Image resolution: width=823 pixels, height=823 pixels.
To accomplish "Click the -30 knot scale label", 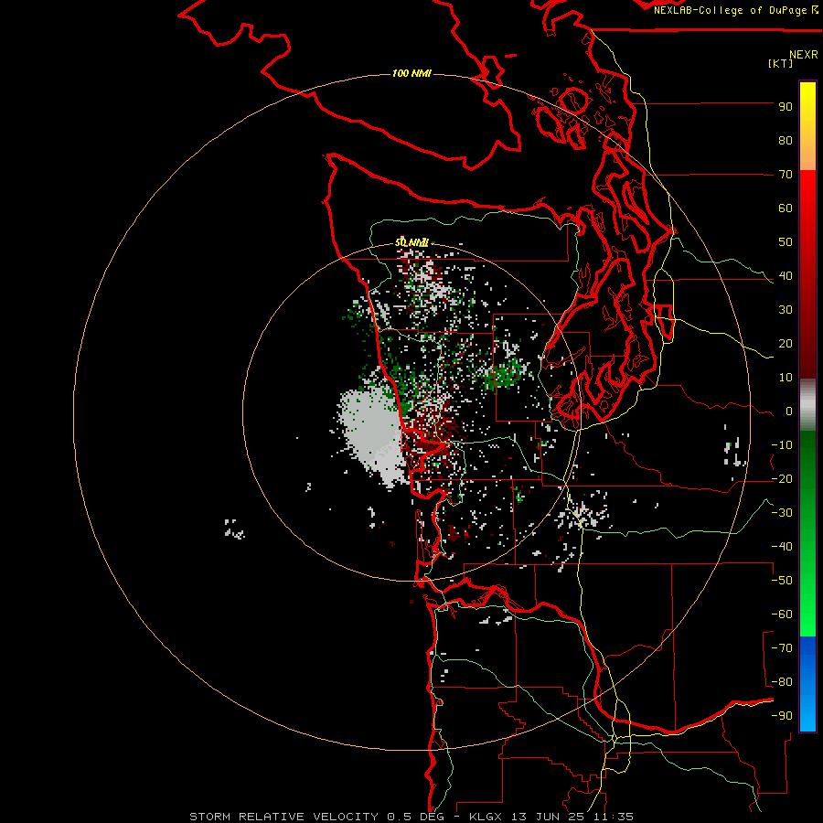I will coord(782,513).
